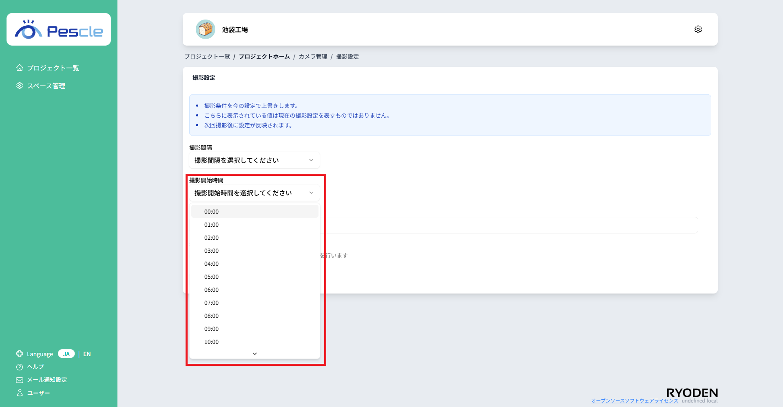This screenshot has width=783, height=407.
Task: Open カメラ管理 from the breadcrumb trail
Action: coord(312,57)
